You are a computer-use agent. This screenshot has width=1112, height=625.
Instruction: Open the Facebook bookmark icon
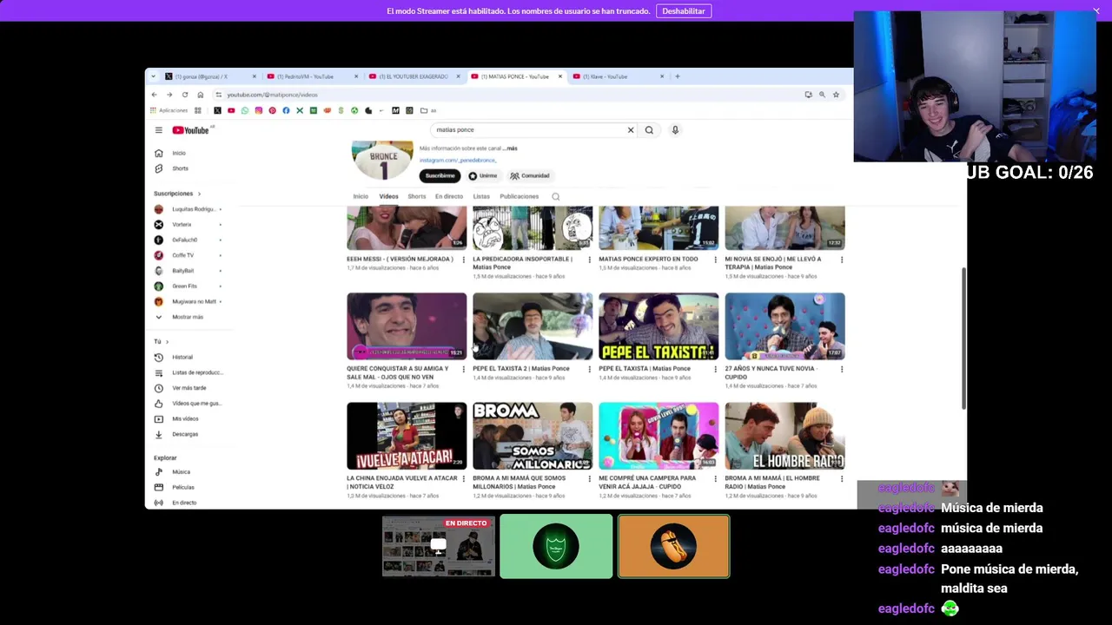(286, 110)
